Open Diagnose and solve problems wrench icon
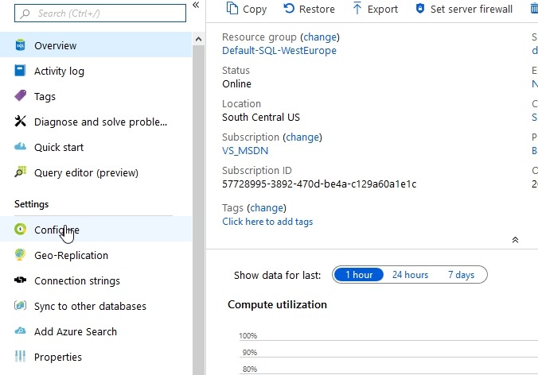538x375 pixels. coord(21,122)
